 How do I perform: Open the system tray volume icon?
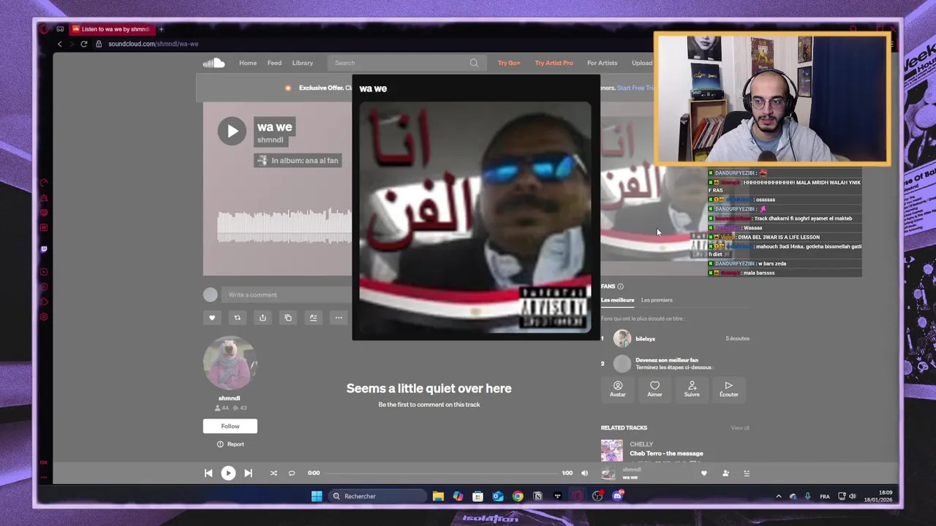pyautogui.click(x=852, y=497)
